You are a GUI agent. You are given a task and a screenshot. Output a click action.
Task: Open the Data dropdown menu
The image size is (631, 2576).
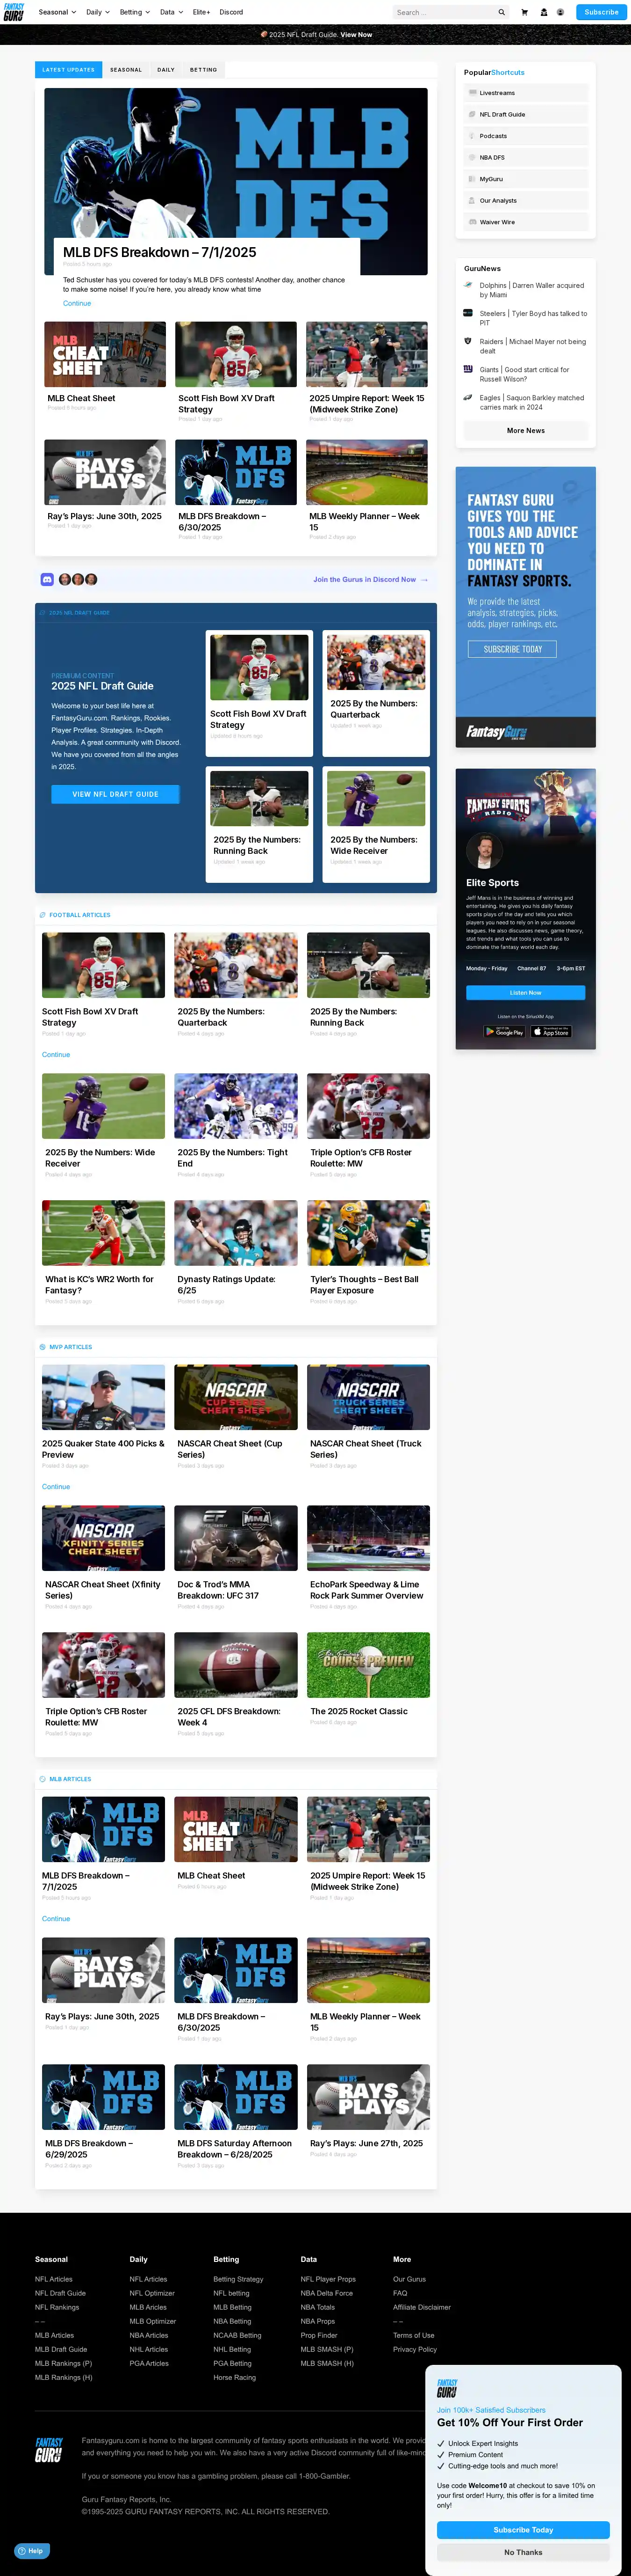click(171, 12)
